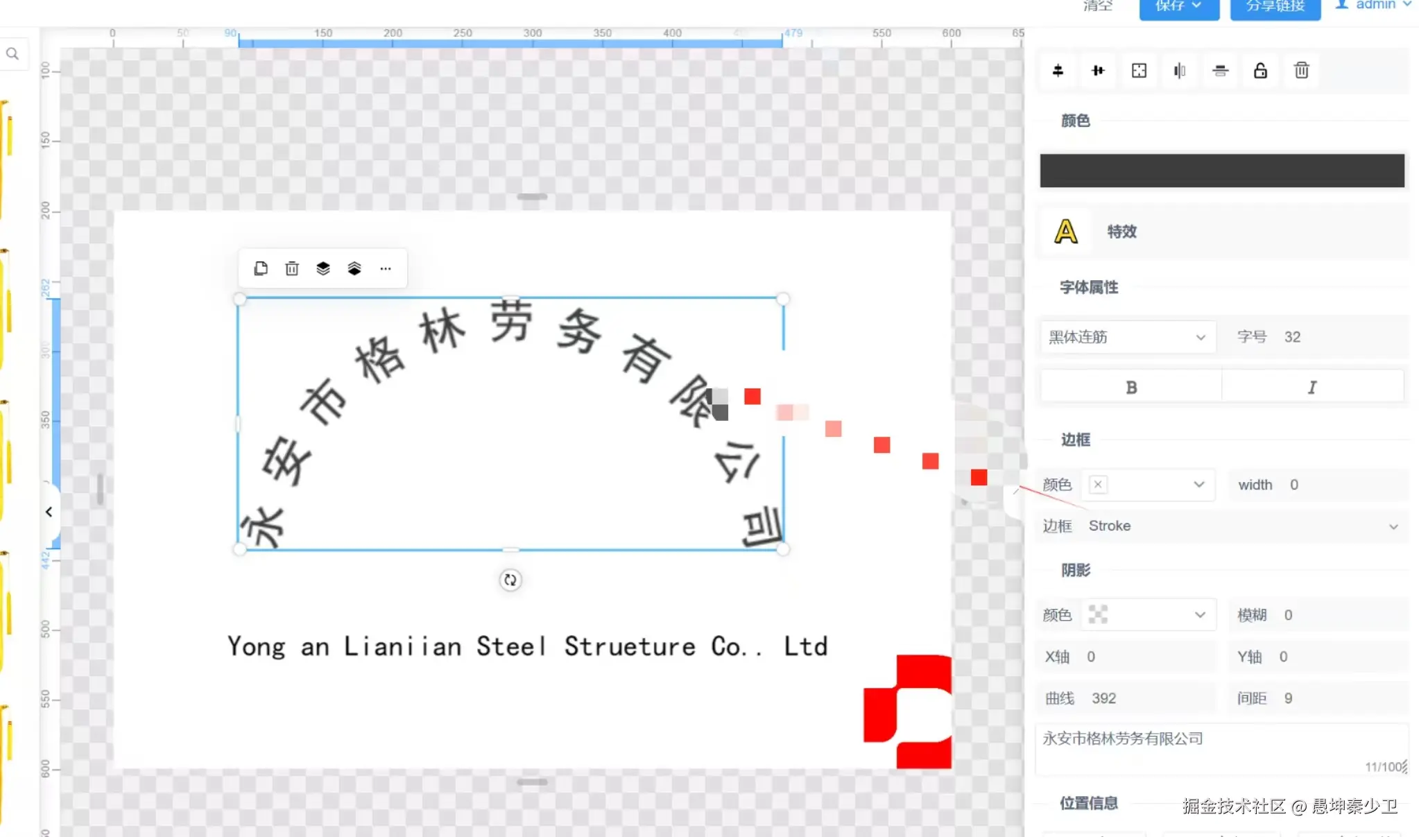Screen dimensions: 1419x837
Task: Open the more options ellipsis menu
Action: tap(386, 269)
